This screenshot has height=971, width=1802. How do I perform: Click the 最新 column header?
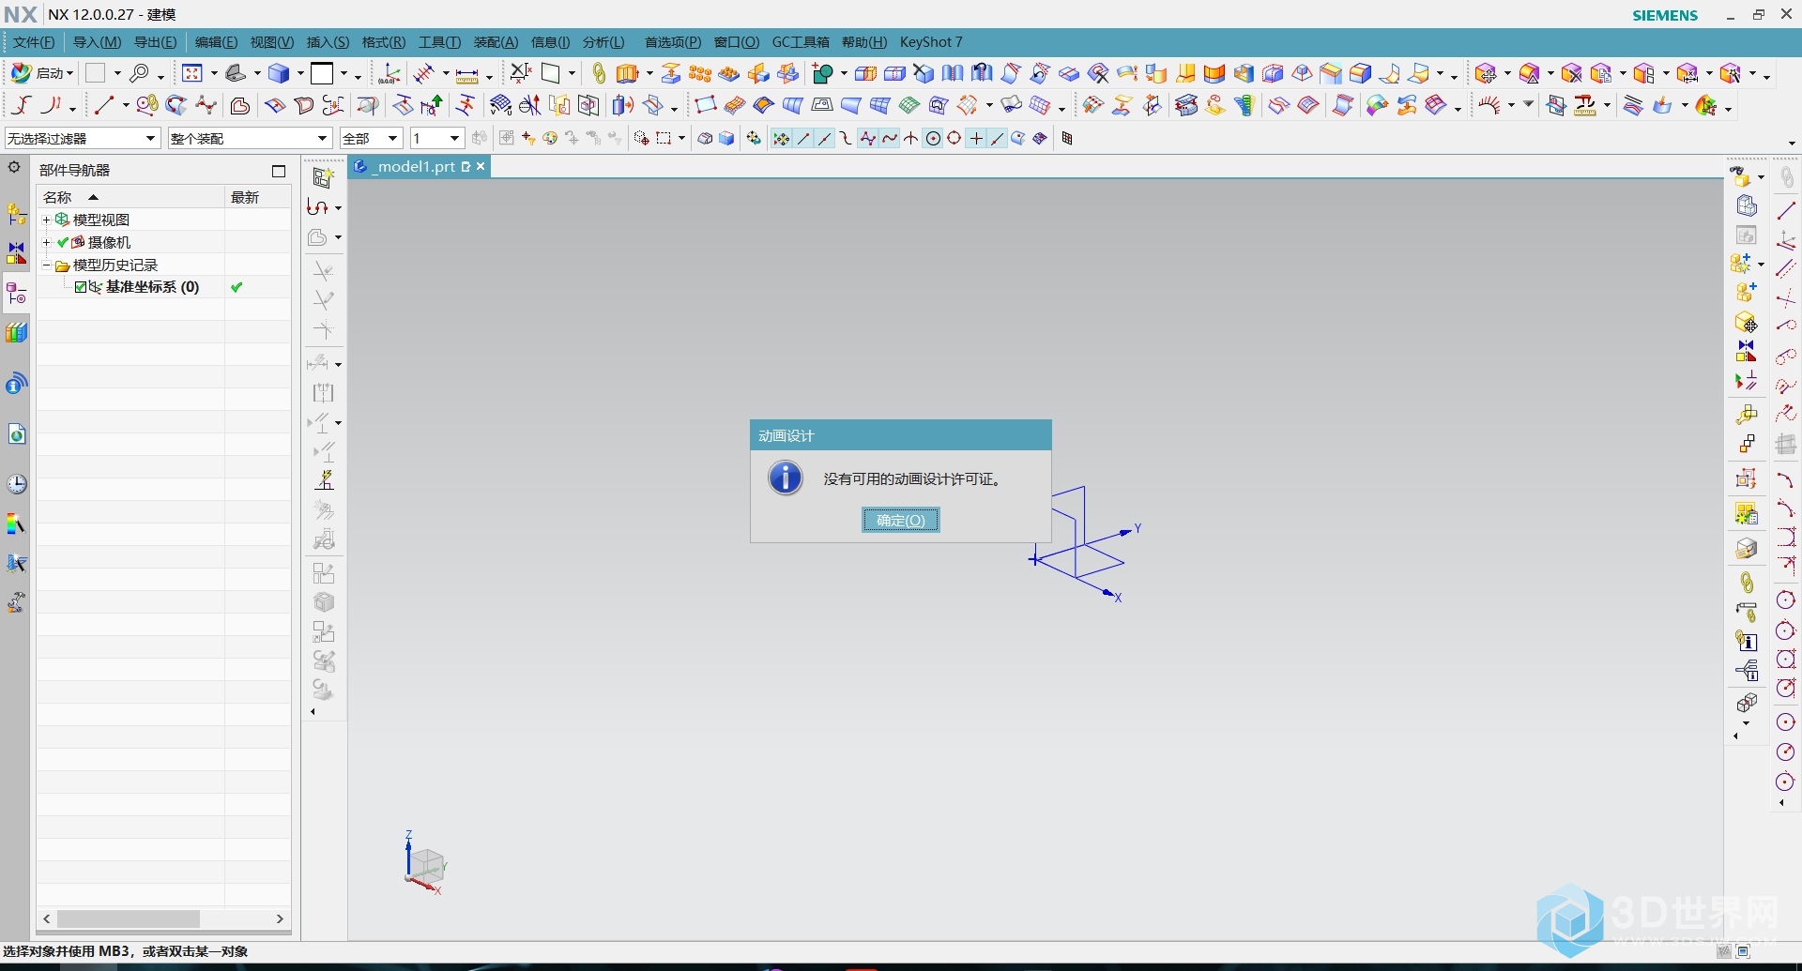click(x=257, y=197)
